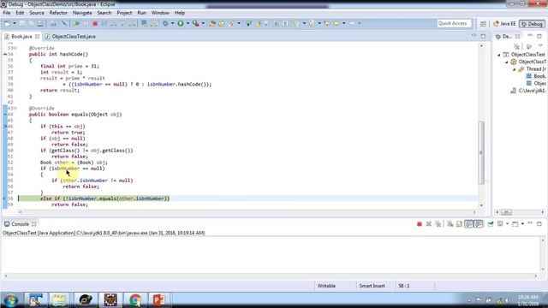The image size is (548, 308).
Task: Click the Save toolbar icon
Action: pyautogui.click(x=21, y=23)
